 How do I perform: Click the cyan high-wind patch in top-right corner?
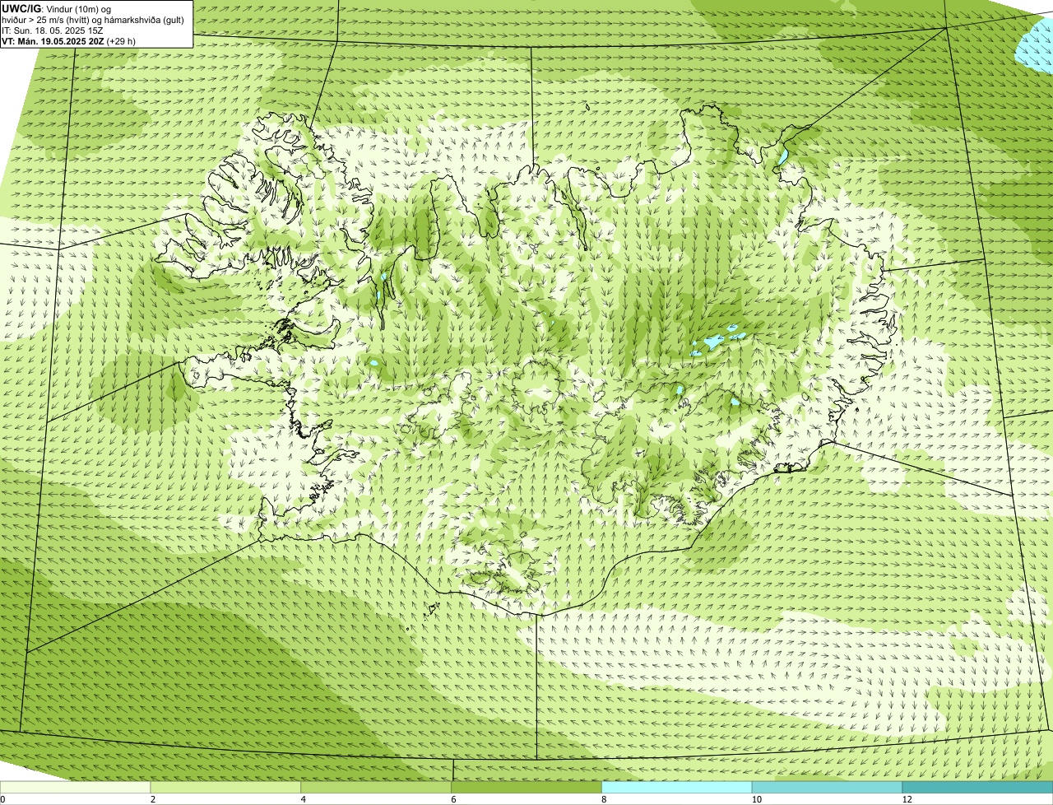(x=1035, y=45)
